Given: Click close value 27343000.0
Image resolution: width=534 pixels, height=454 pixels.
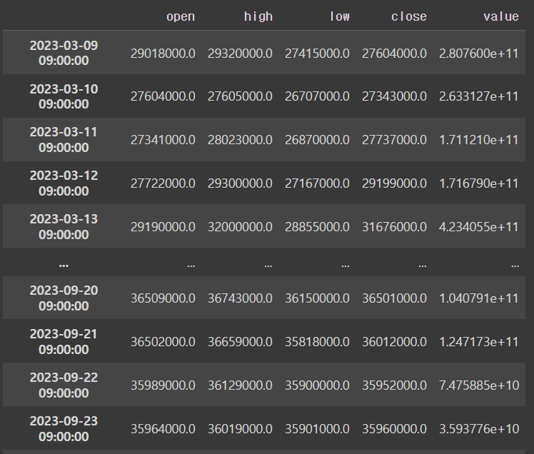Looking at the screenshot, I should pyautogui.click(x=394, y=96).
